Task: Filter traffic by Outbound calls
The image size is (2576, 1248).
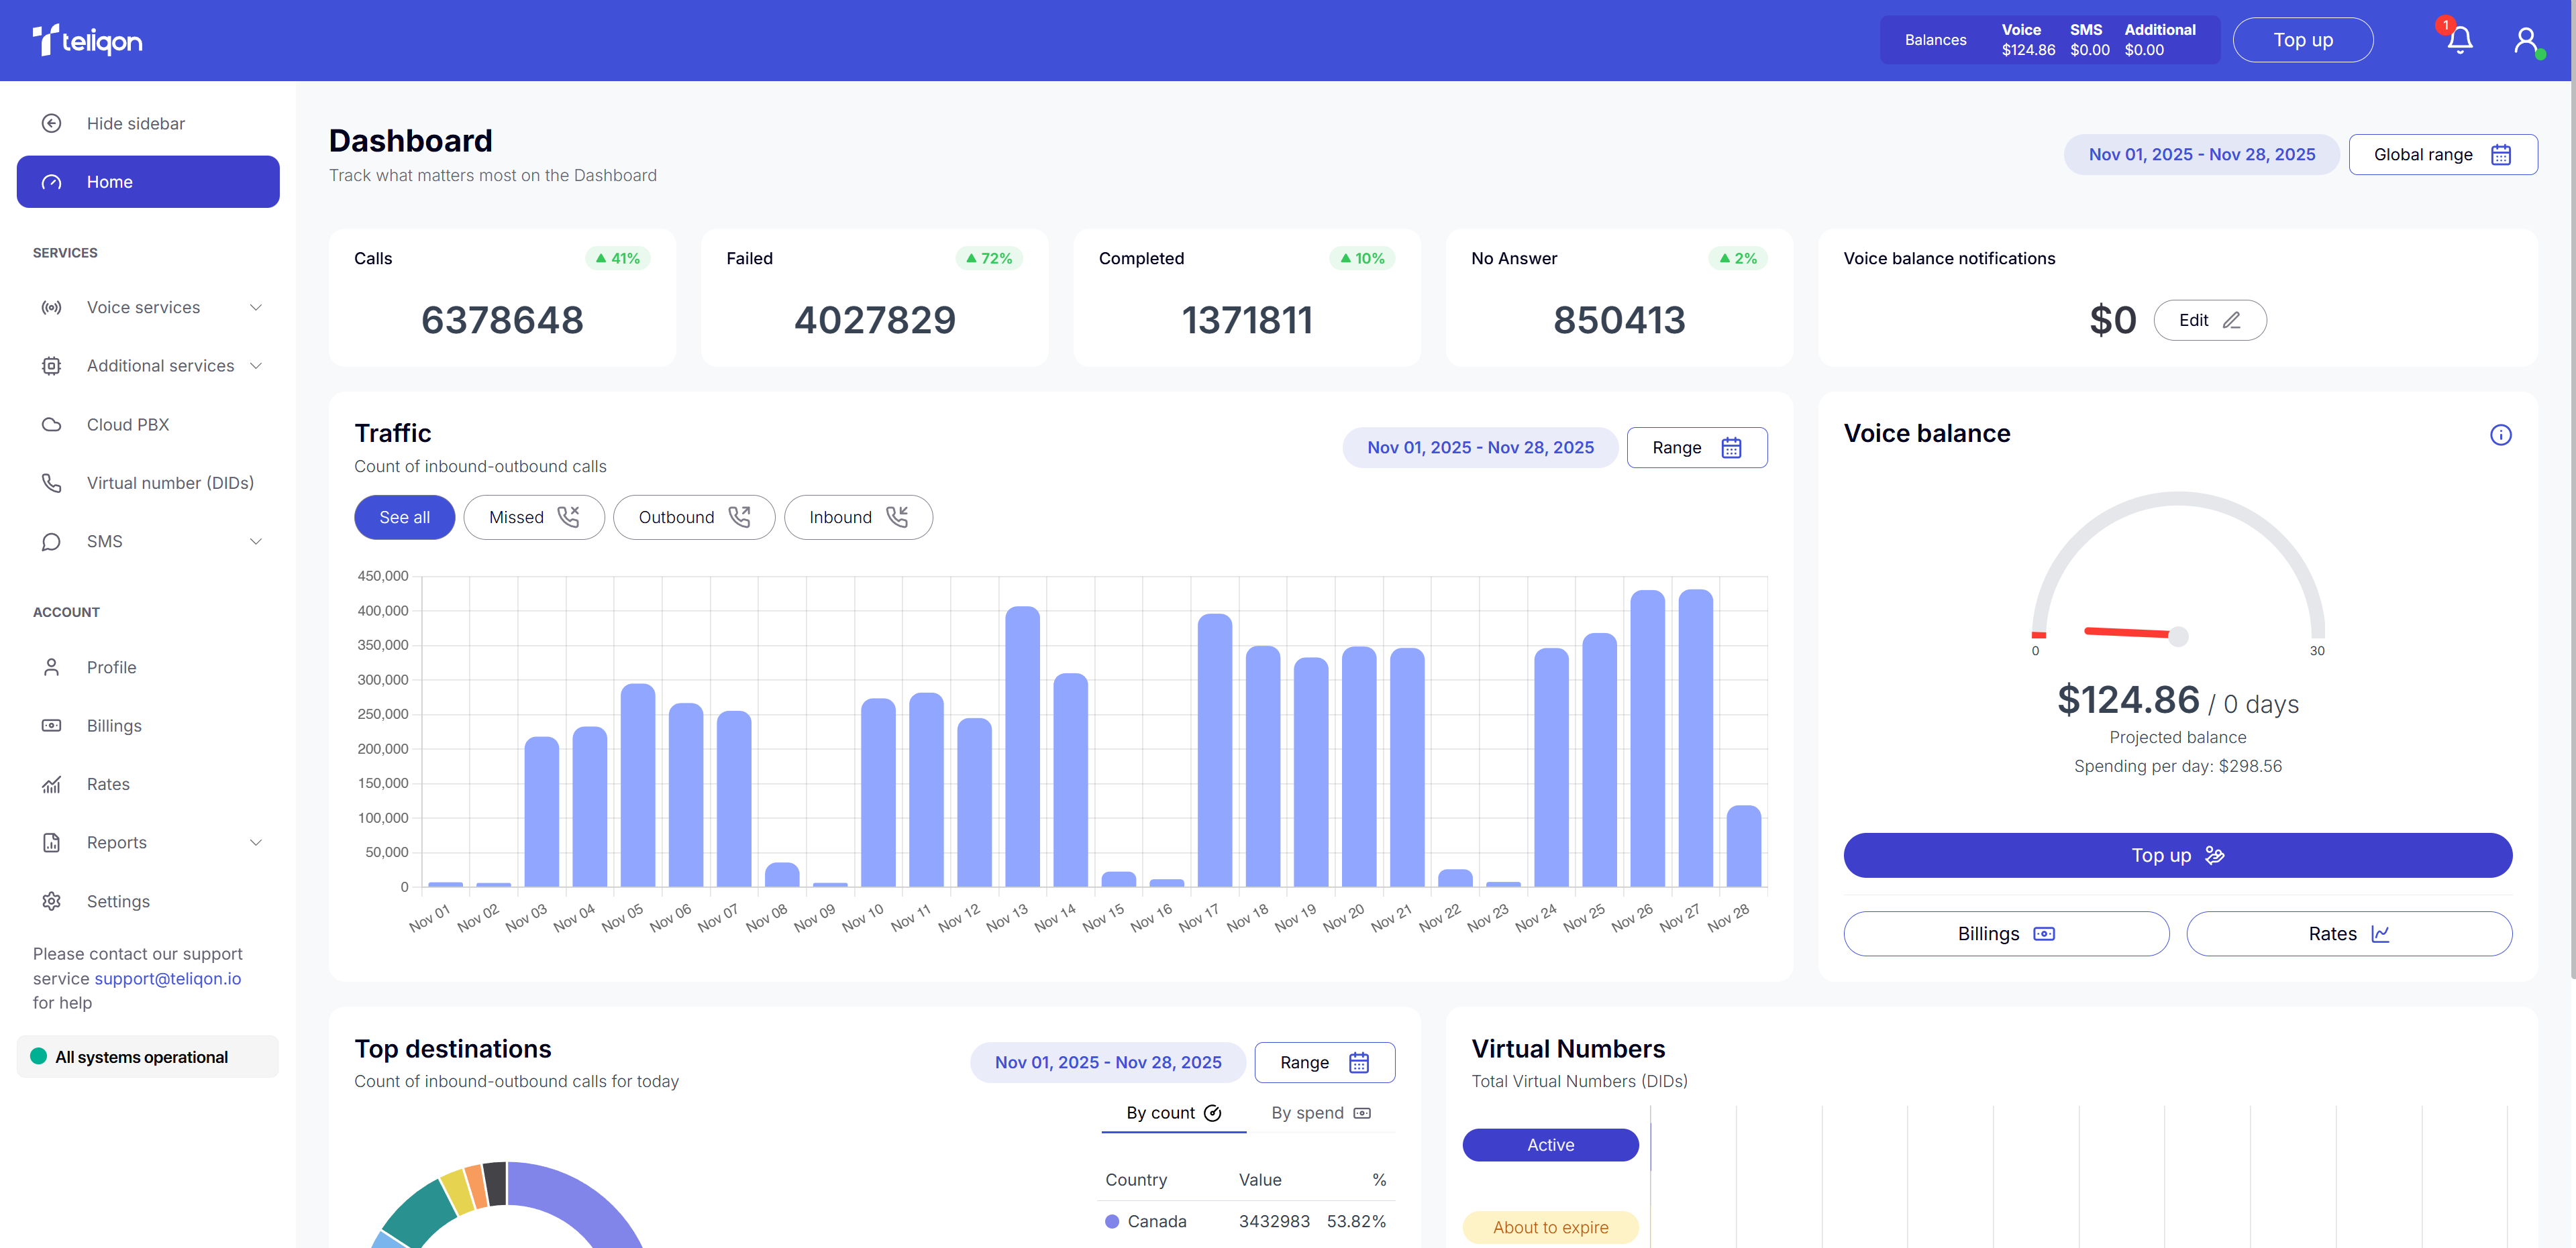Action: pos(694,518)
